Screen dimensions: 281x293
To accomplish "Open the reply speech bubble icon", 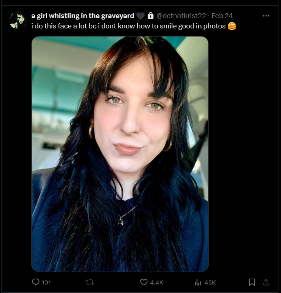I will click(x=36, y=282).
